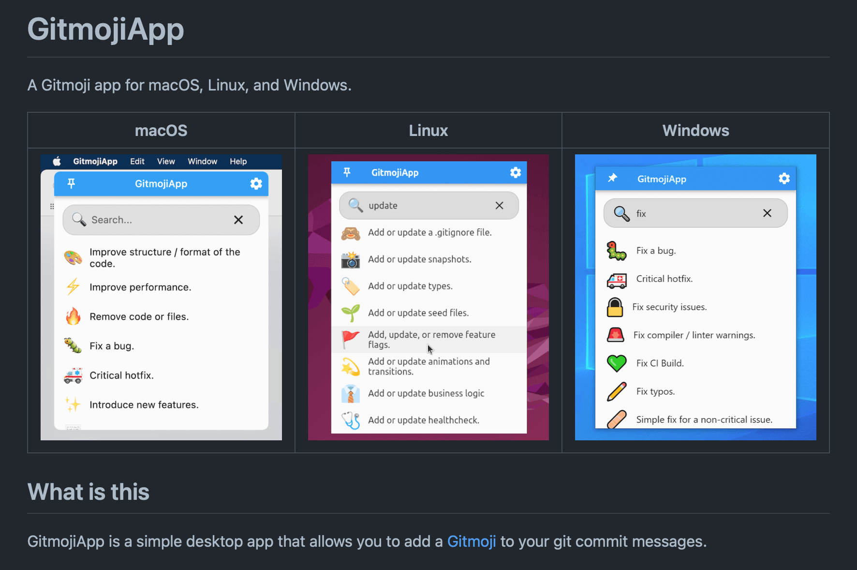
Task: Select the lightning bolt performance emoji
Action: [73, 287]
